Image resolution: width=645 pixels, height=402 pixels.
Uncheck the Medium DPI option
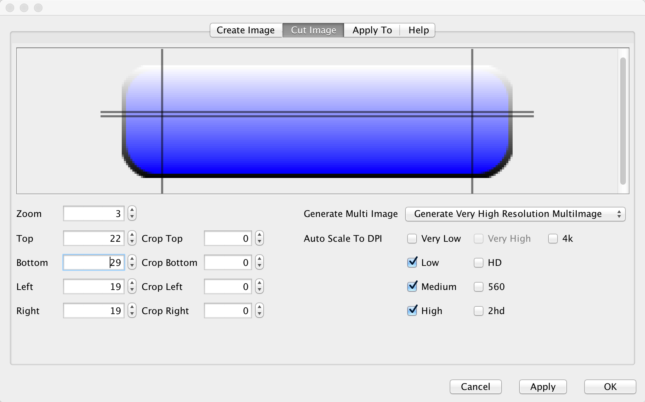[x=412, y=286]
